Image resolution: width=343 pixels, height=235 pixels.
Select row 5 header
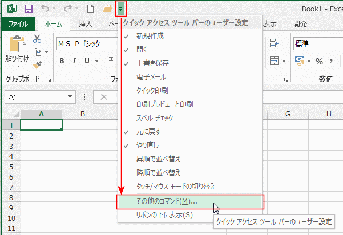[x=11, y=167]
